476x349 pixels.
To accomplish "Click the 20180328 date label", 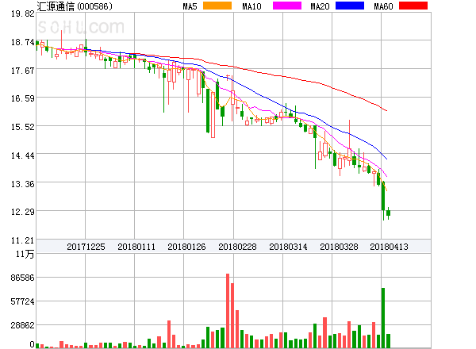I will coord(339,247).
